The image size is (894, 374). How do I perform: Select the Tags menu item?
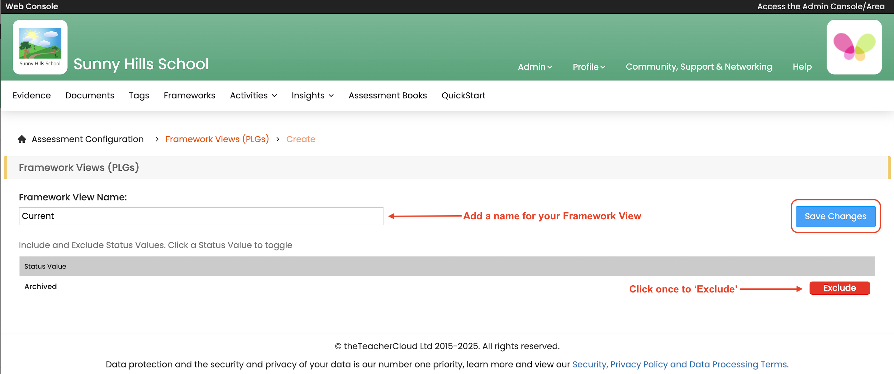click(139, 95)
